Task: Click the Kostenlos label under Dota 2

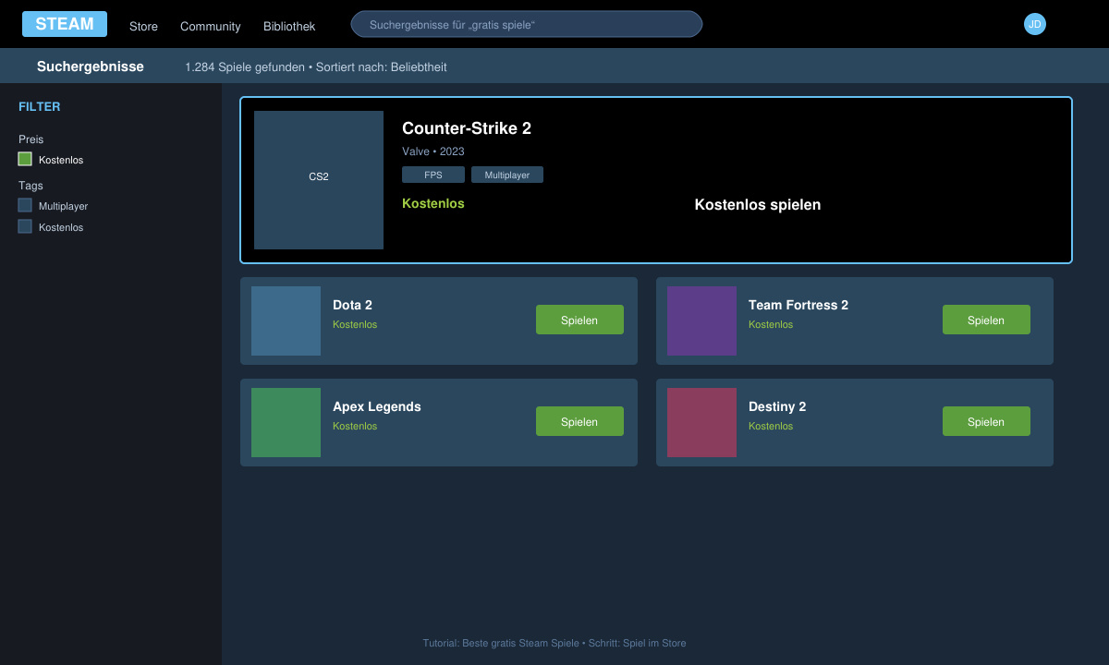Action: click(x=355, y=324)
